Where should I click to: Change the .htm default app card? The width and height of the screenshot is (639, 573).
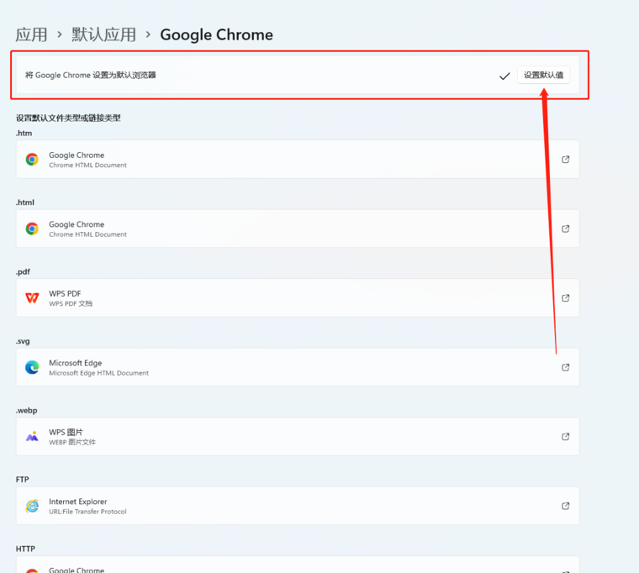[x=298, y=160]
